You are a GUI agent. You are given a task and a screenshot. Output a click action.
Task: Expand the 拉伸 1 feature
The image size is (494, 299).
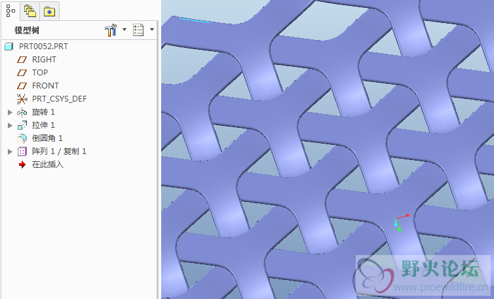pyautogui.click(x=10, y=125)
